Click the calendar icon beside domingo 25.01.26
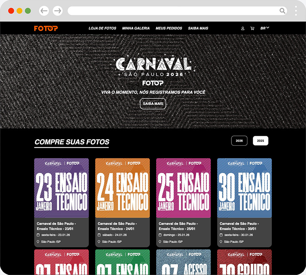 coord(160,235)
